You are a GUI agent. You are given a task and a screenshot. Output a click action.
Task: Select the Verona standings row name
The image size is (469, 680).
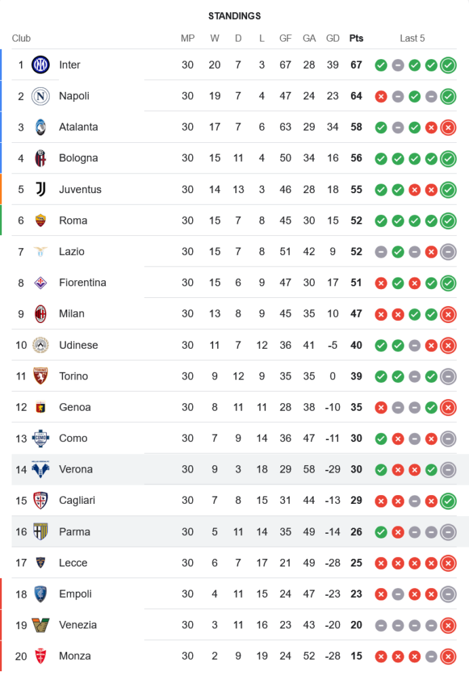[x=75, y=469]
